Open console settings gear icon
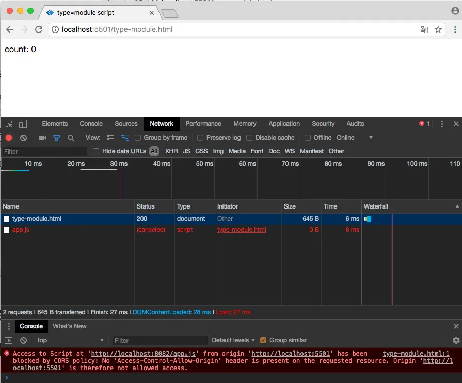Screen dimensions: 462x383 point(456,340)
